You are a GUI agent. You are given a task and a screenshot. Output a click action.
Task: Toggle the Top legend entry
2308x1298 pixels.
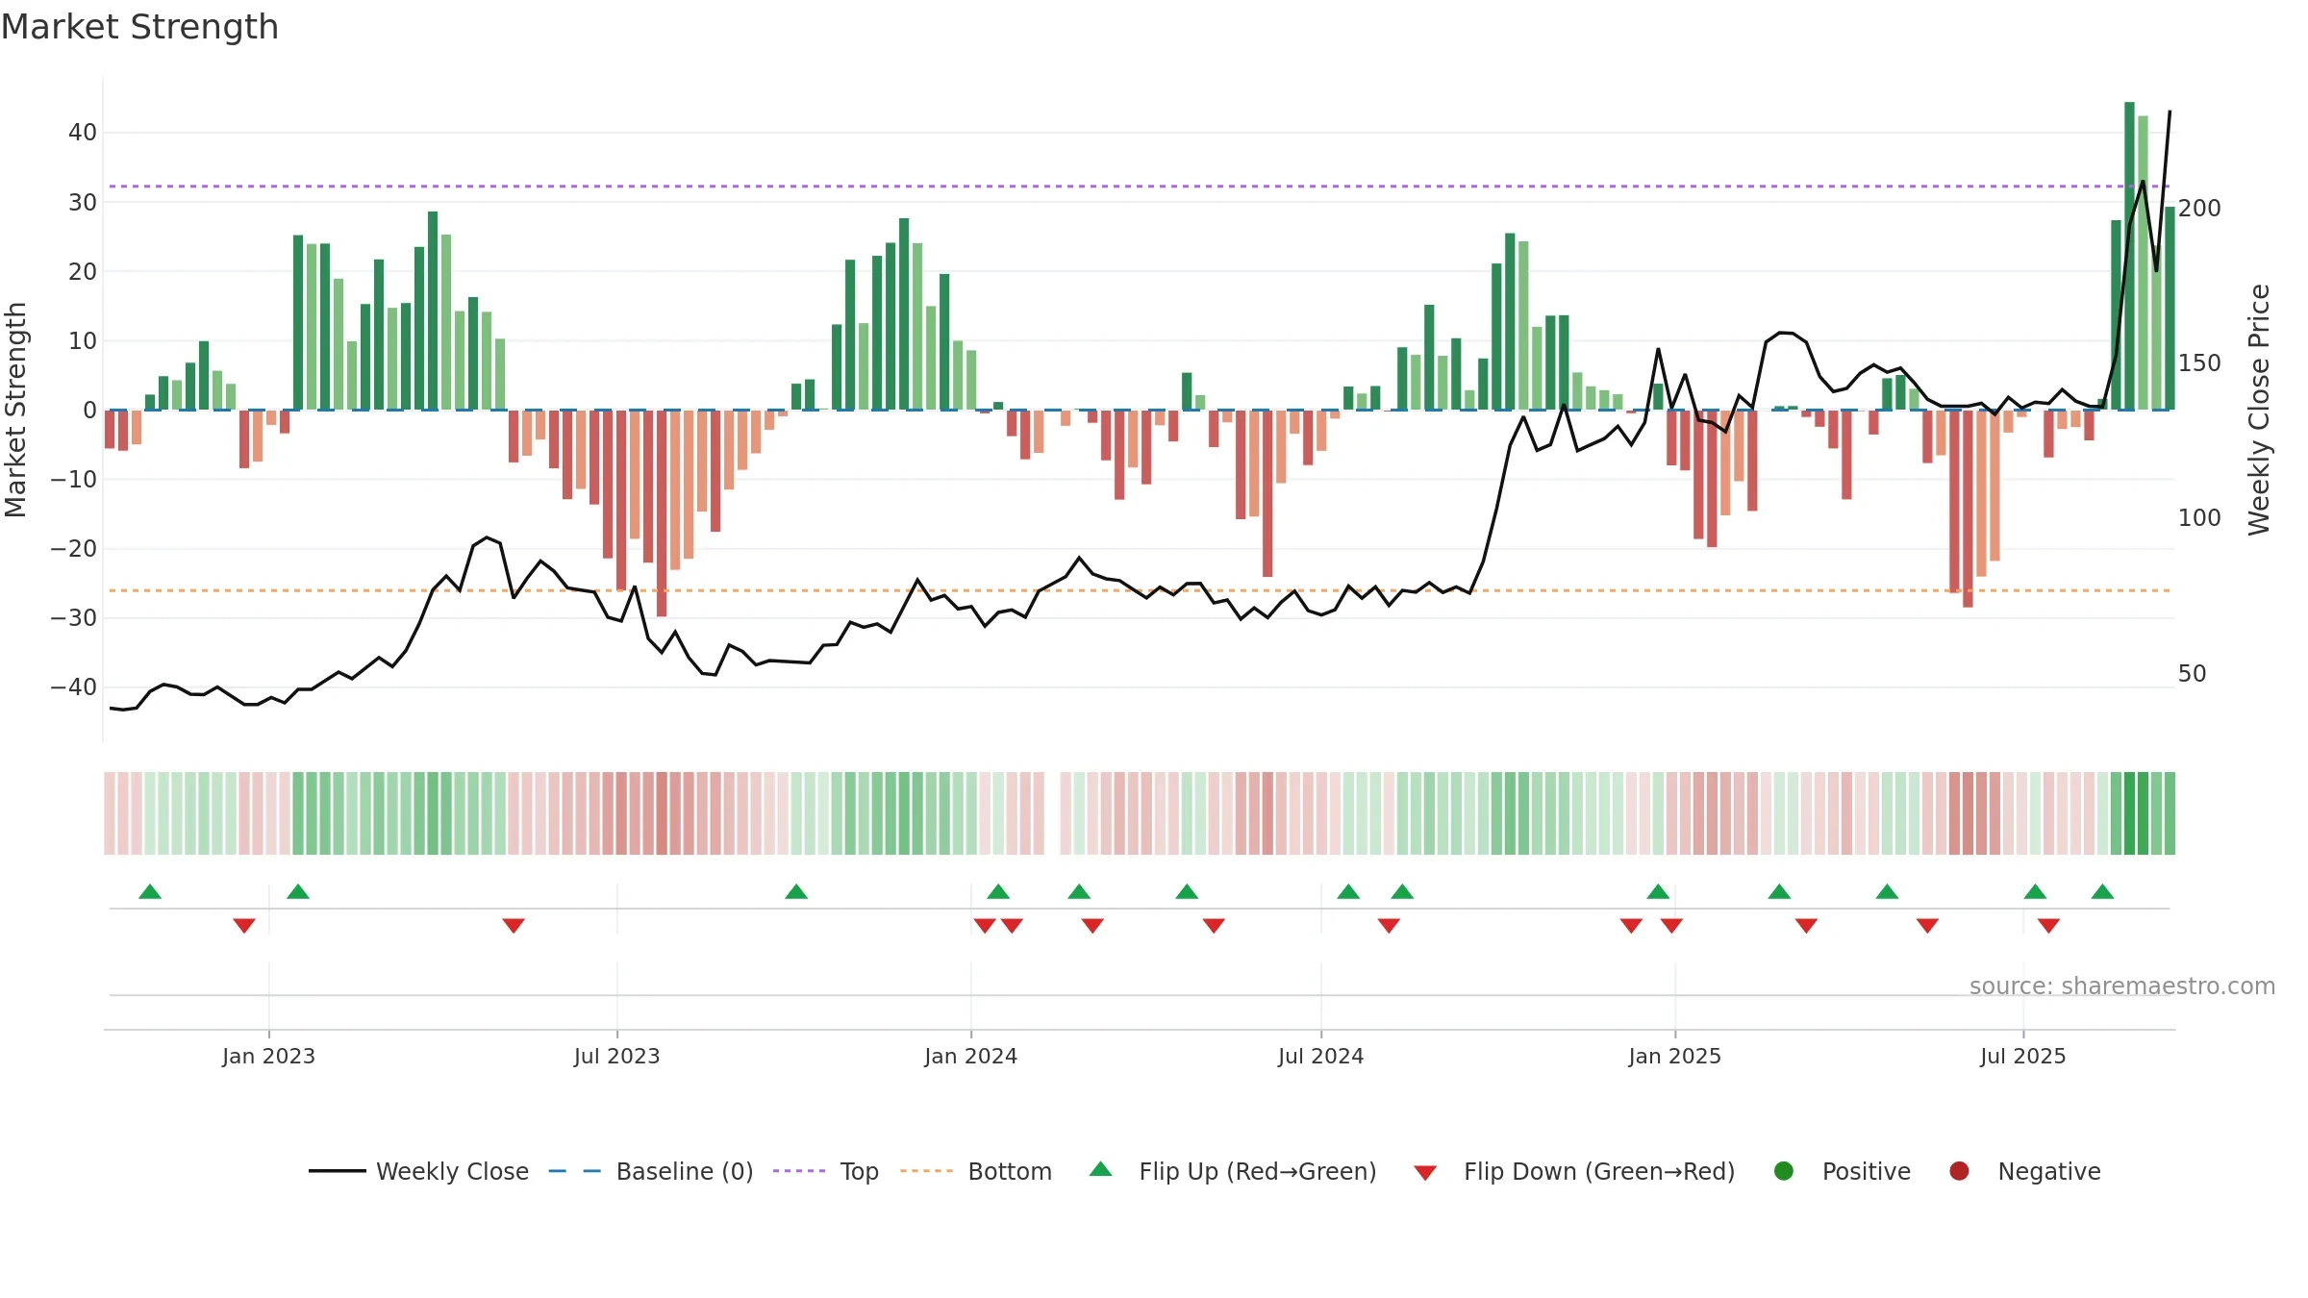(826, 1171)
